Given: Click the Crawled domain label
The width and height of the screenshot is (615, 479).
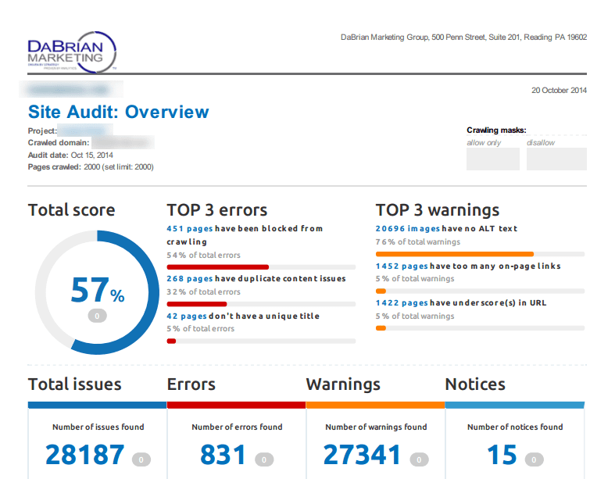Looking at the screenshot, I should coord(59,142).
